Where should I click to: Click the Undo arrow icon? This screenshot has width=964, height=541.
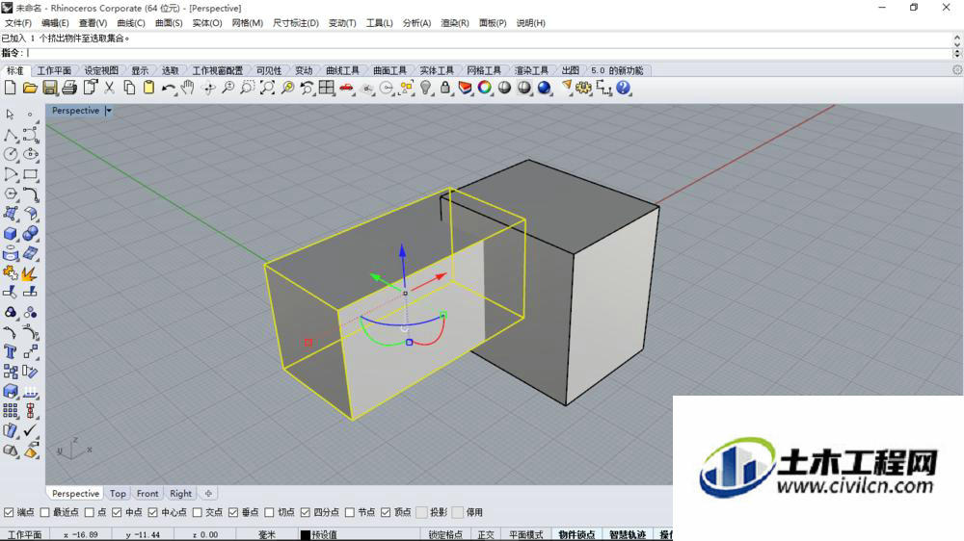(169, 89)
